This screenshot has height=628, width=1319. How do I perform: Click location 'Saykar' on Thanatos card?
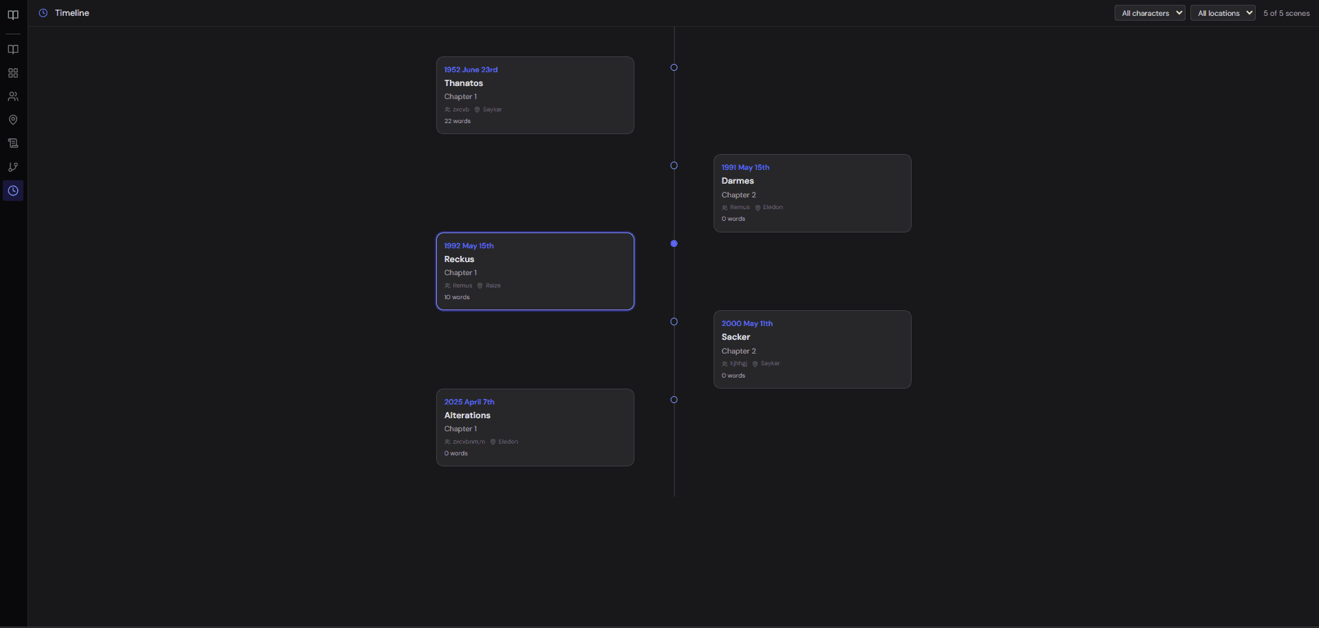492,109
